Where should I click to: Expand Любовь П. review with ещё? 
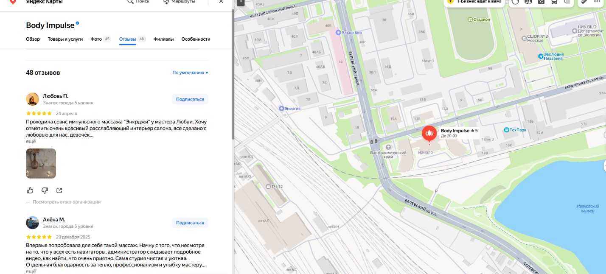[x=31, y=141]
